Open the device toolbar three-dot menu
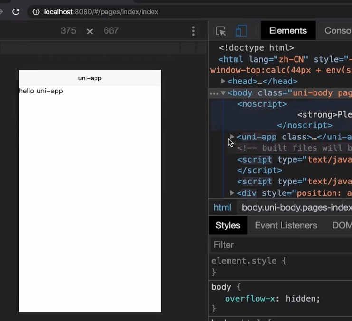Image resolution: width=352 pixels, height=321 pixels. 193,31
